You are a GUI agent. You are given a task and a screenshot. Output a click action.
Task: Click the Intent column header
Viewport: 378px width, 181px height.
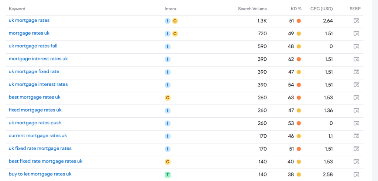pyautogui.click(x=171, y=9)
